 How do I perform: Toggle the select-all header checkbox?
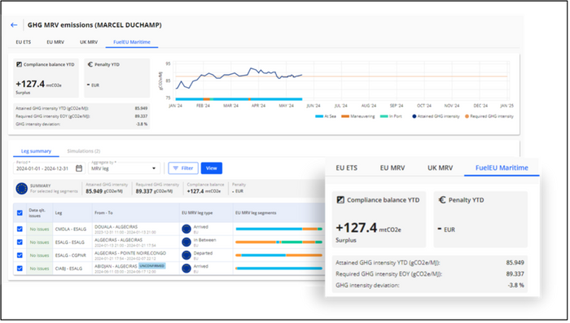20,213
